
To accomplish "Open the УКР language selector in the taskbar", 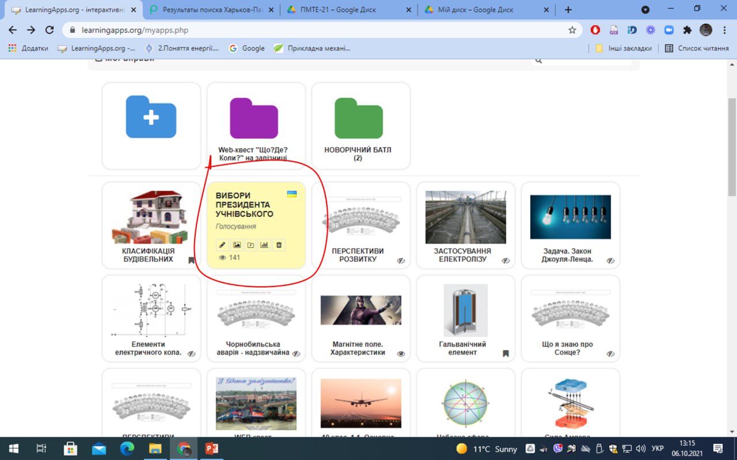I will pyautogui.click(x=657, y=448).
